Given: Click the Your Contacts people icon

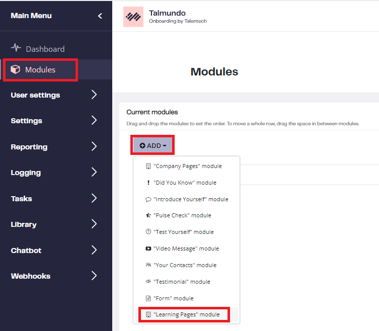Looking at the screenshot, I should click(148, 265).
